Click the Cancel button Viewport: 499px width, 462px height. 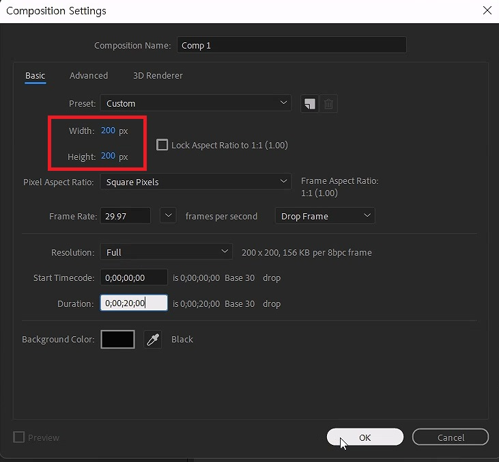(451, 437)
